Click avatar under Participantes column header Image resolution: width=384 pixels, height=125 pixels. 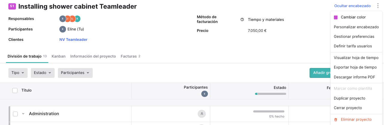204,94
